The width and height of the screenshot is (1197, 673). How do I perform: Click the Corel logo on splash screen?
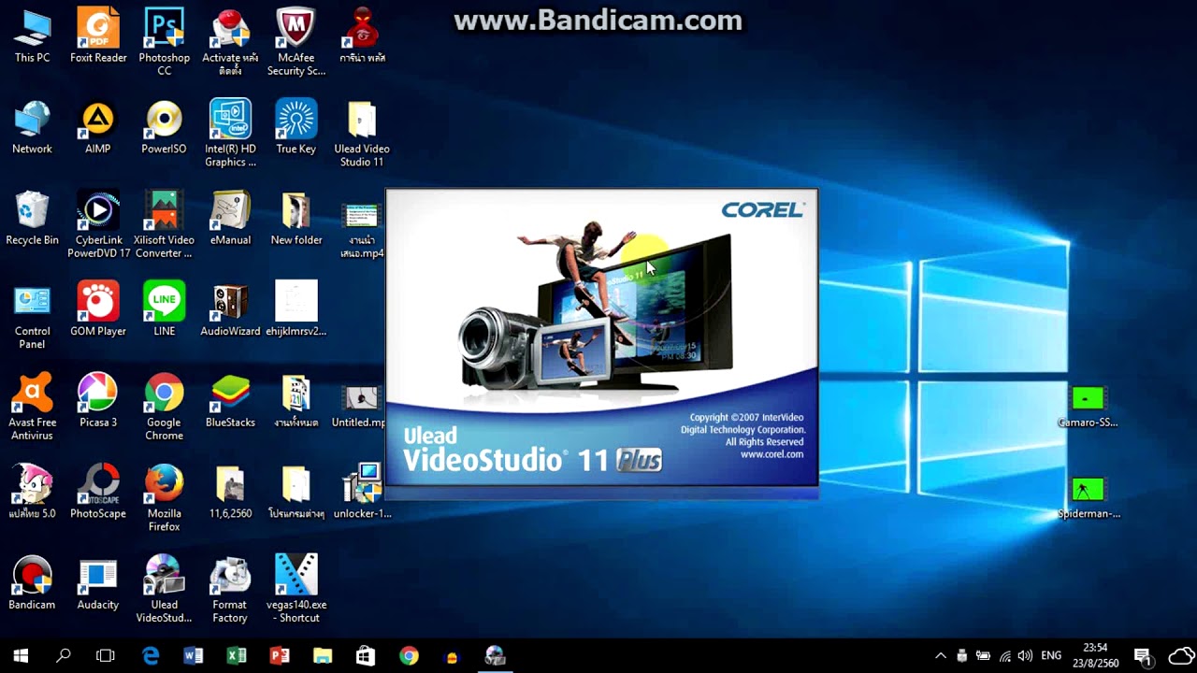[763, 210]
